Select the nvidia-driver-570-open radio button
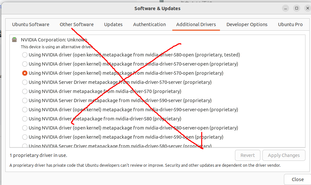The height and width of the screenshot is (185, 311). point(24,73)
